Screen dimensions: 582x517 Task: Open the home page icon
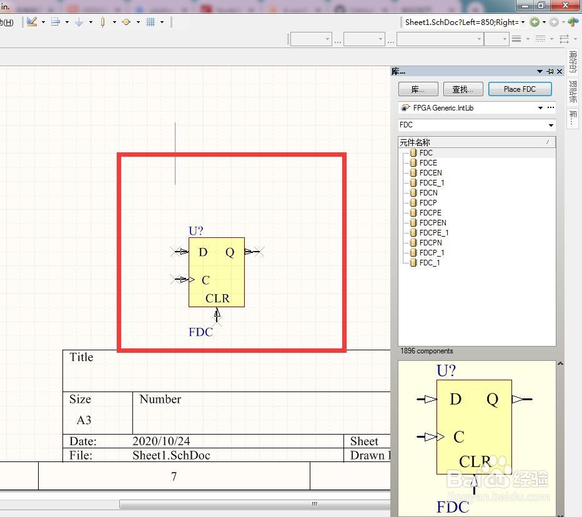tap(573, 22)
